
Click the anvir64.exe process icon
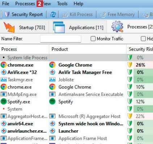[4, 123]
